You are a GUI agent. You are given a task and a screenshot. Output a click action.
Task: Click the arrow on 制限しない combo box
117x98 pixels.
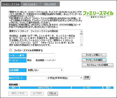pos(62,70)
